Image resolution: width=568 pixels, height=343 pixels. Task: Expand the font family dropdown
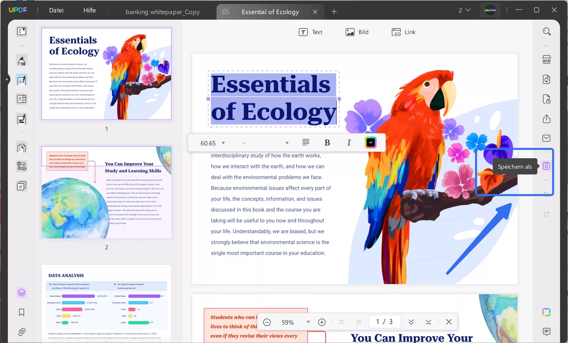pyautogui.click(x=287, y=143)
